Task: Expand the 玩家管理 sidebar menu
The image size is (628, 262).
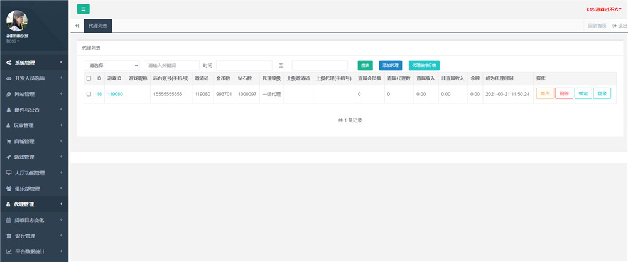Action: 34,125
